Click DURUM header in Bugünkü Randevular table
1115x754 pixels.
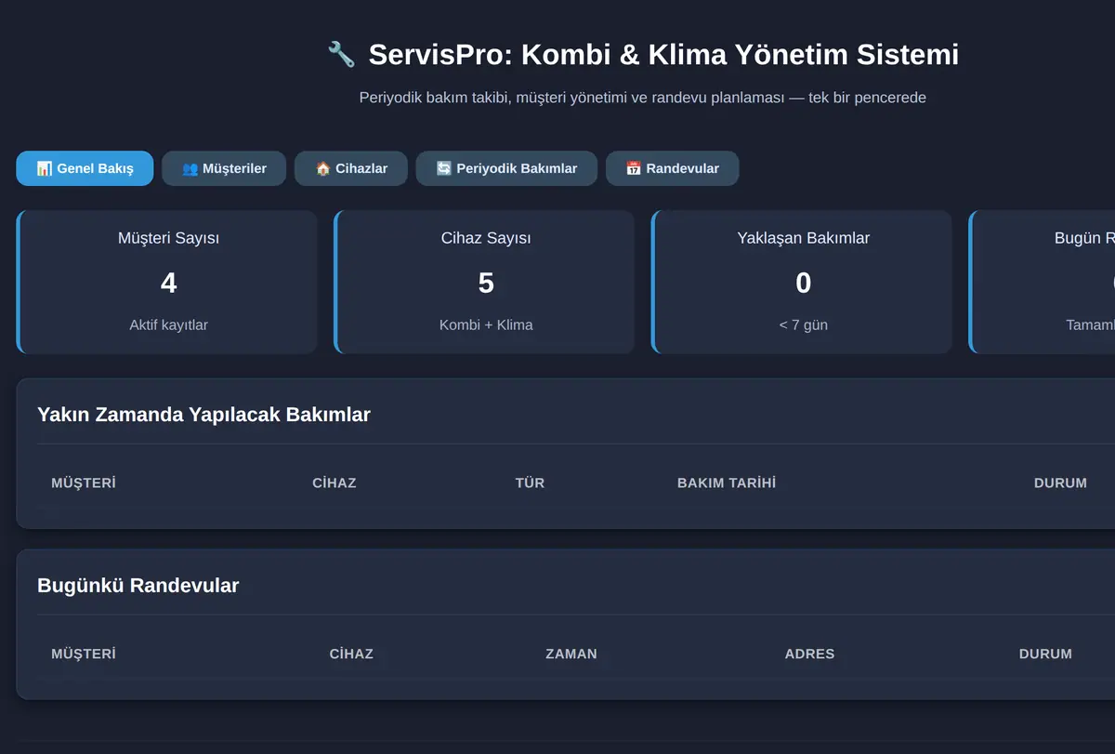1045,654
